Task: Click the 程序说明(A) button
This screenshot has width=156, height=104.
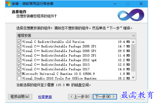Action: click(20, 97)
